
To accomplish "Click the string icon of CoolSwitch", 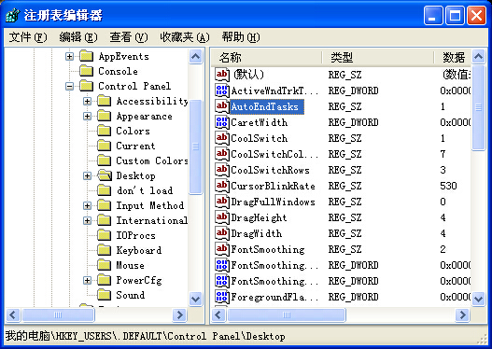I will point(222,138).
